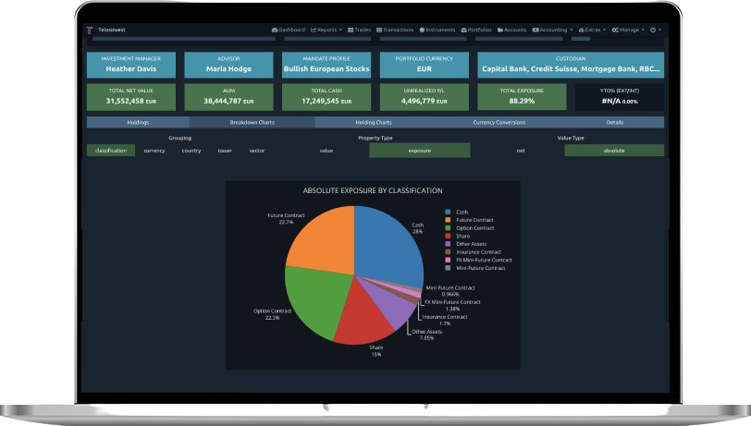This screenshot has width=751, height=426.
Task: Open the Accounts page
Action: (512, 30)
